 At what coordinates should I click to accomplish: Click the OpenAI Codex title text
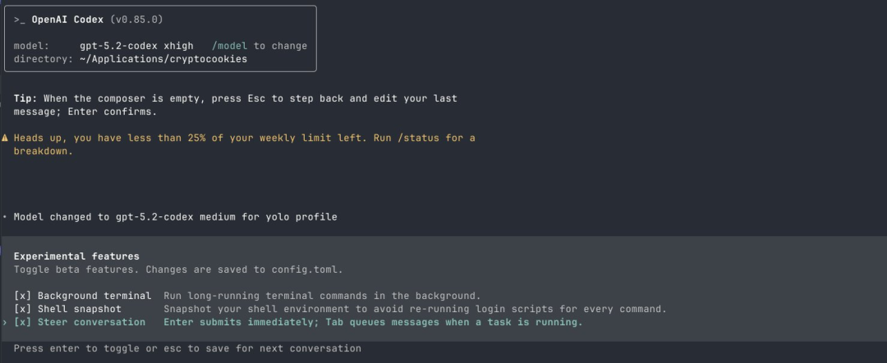[67, 19]
